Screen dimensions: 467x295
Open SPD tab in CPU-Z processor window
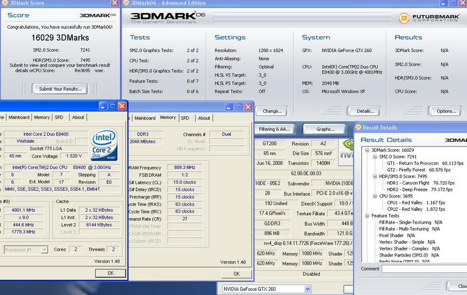59,117
